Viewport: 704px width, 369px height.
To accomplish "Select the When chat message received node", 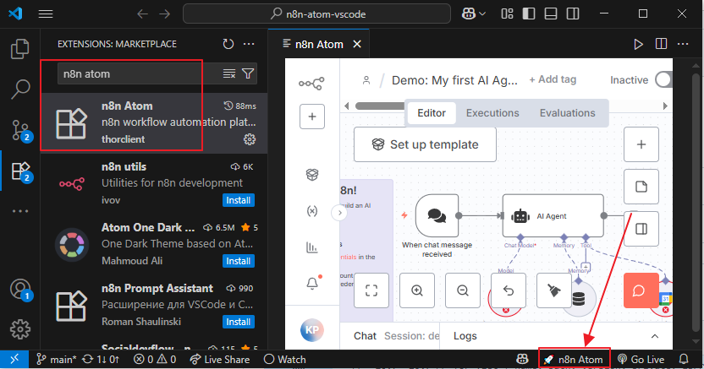I will 437,216.
